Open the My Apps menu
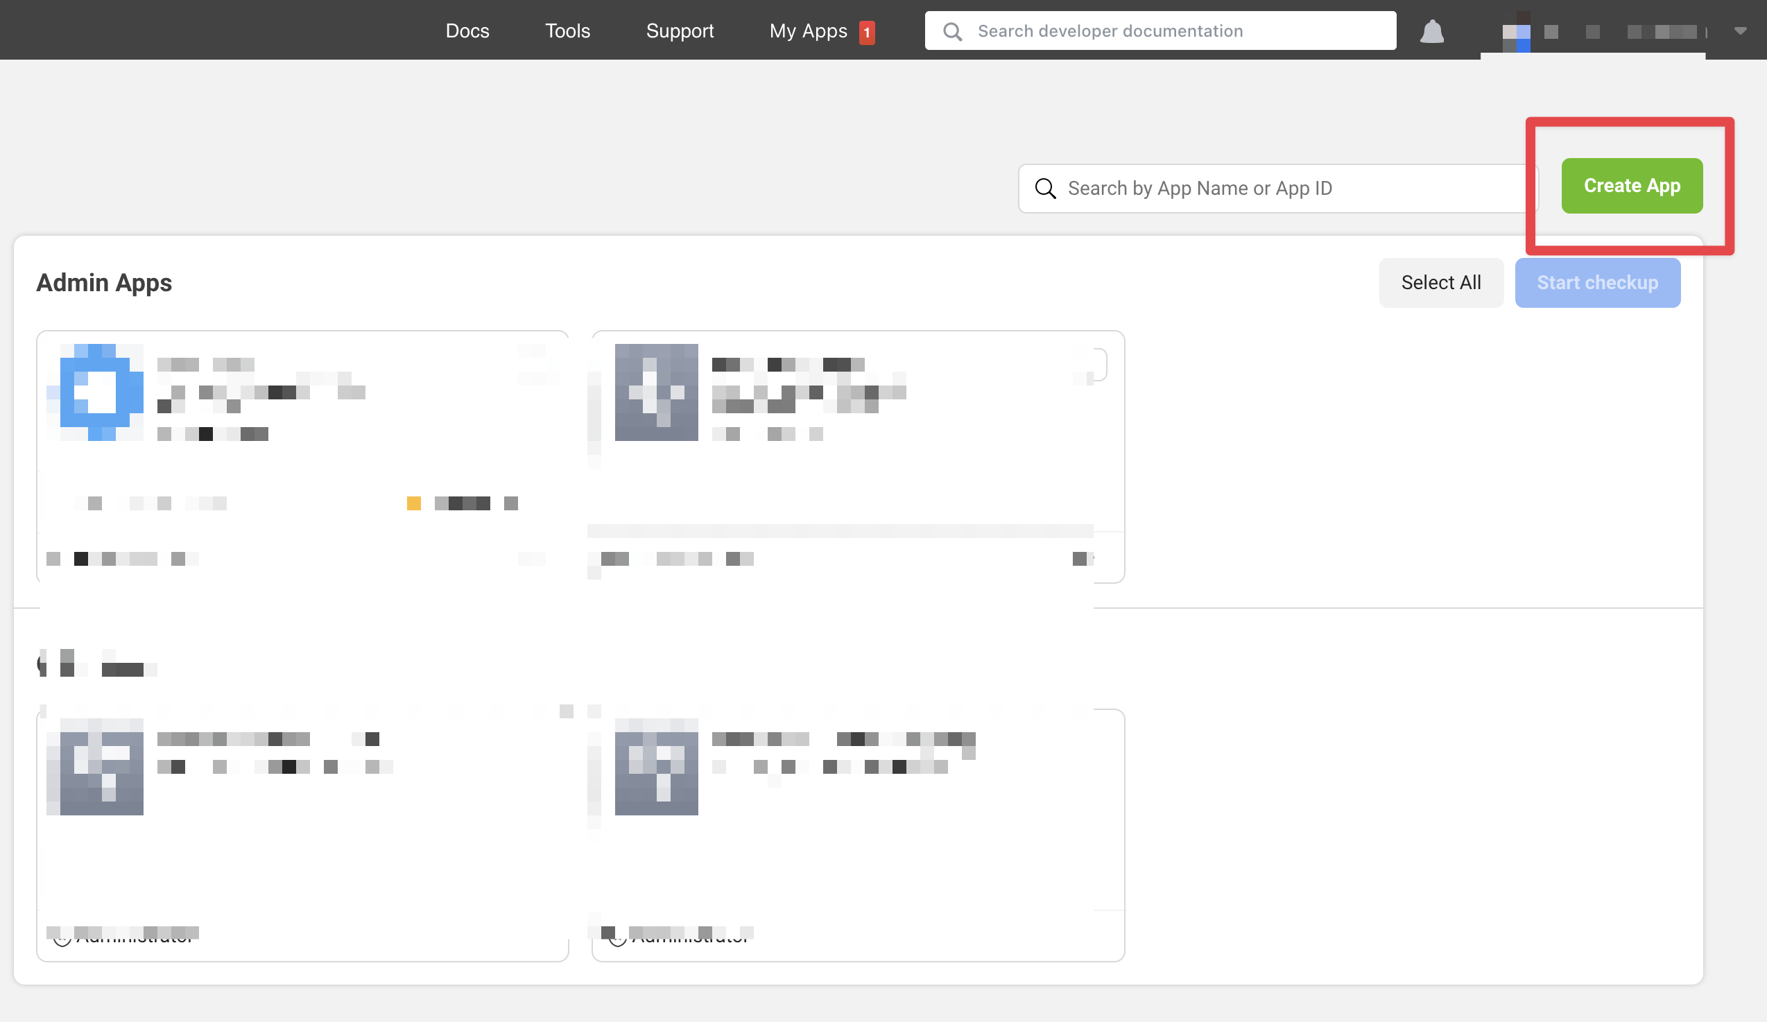This screenshot has width=1767, height=1022. click(x=808, y=31)
